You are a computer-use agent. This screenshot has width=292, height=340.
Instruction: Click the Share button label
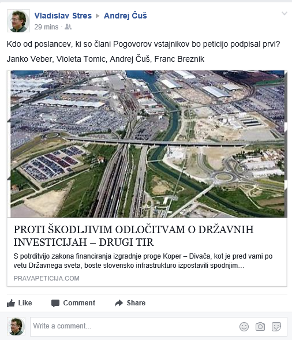coord(136,303)
